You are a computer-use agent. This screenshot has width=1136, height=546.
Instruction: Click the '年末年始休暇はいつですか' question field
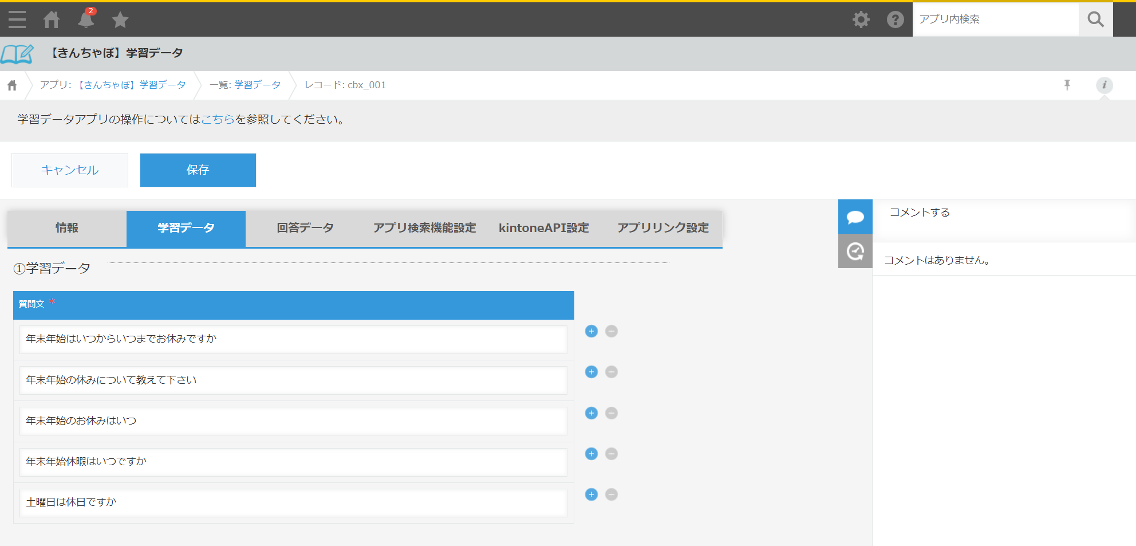click(293, 462)
